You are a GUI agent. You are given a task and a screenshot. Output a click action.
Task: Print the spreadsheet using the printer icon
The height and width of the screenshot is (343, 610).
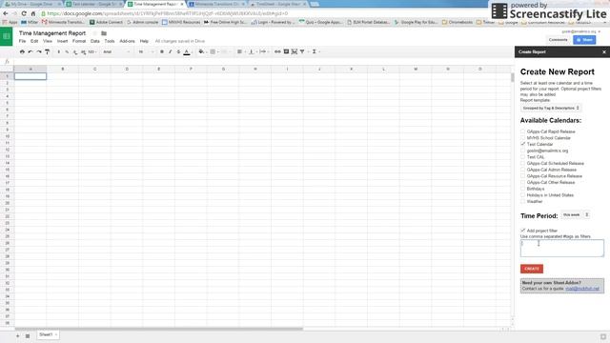tap(22, 51)
